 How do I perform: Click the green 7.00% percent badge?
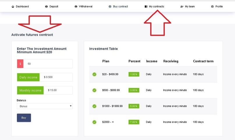click(134, 122)
